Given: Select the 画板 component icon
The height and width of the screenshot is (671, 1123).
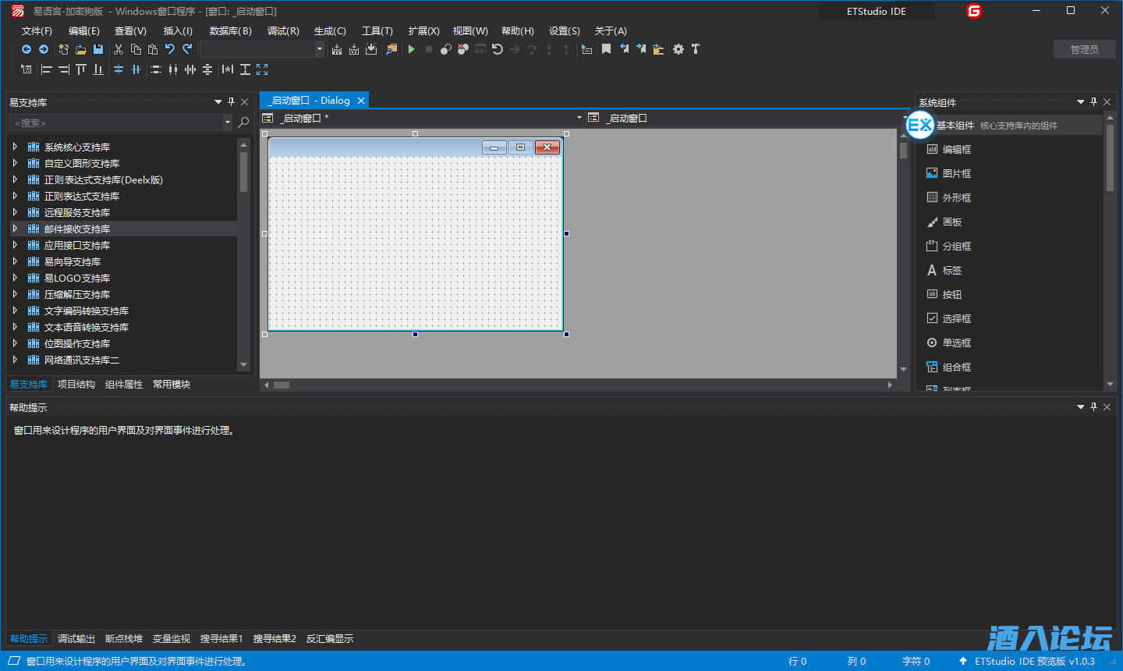Looking at the screenshot, I should coord(932,222).
